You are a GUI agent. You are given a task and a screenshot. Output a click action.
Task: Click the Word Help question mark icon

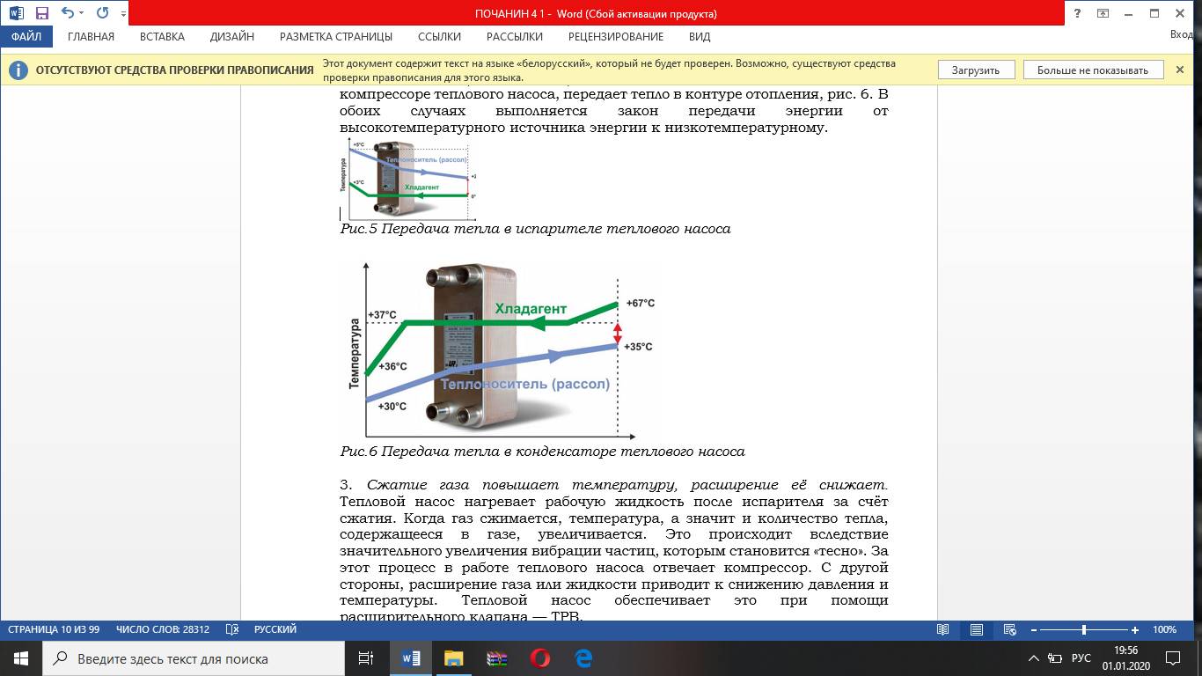click(x=1077, y=13)
